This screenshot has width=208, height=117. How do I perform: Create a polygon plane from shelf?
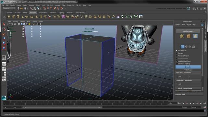tap(27, 17)
